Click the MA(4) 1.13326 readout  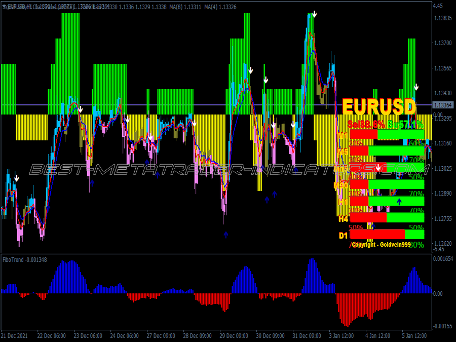point(220,7)
